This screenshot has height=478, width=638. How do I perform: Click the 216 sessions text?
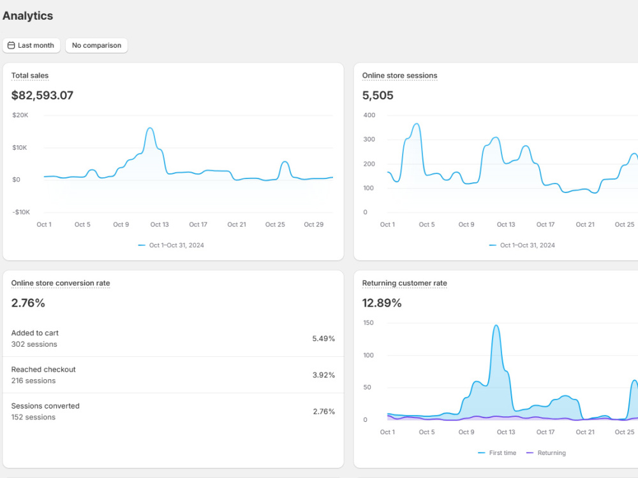click(x=33, y=381)
